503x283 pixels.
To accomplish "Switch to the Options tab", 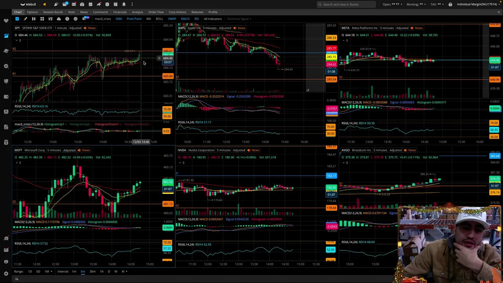I will pos(32,12).
